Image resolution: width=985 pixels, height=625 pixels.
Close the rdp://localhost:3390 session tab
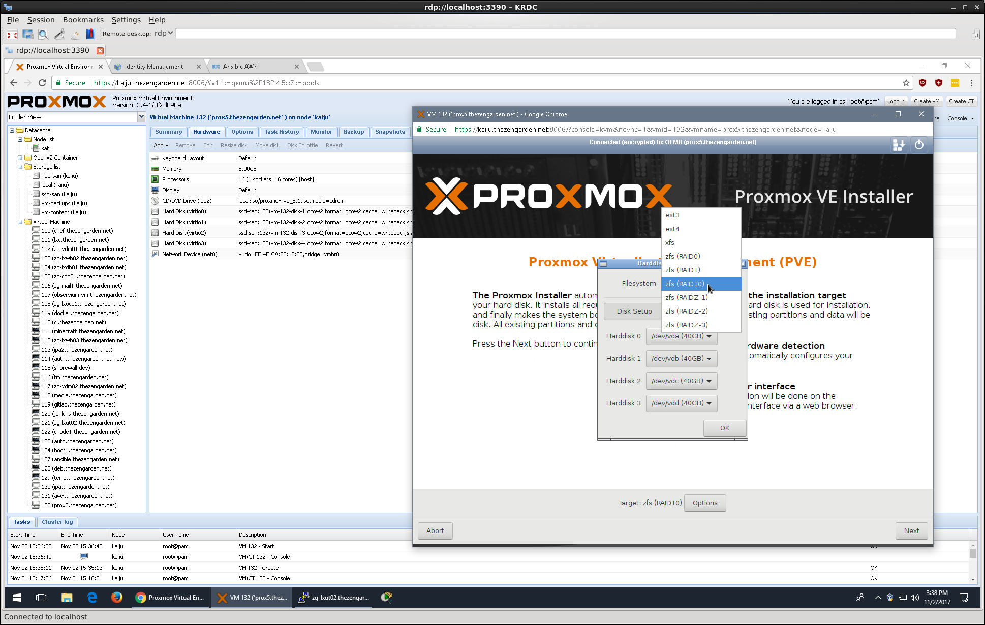coord(100,50)
